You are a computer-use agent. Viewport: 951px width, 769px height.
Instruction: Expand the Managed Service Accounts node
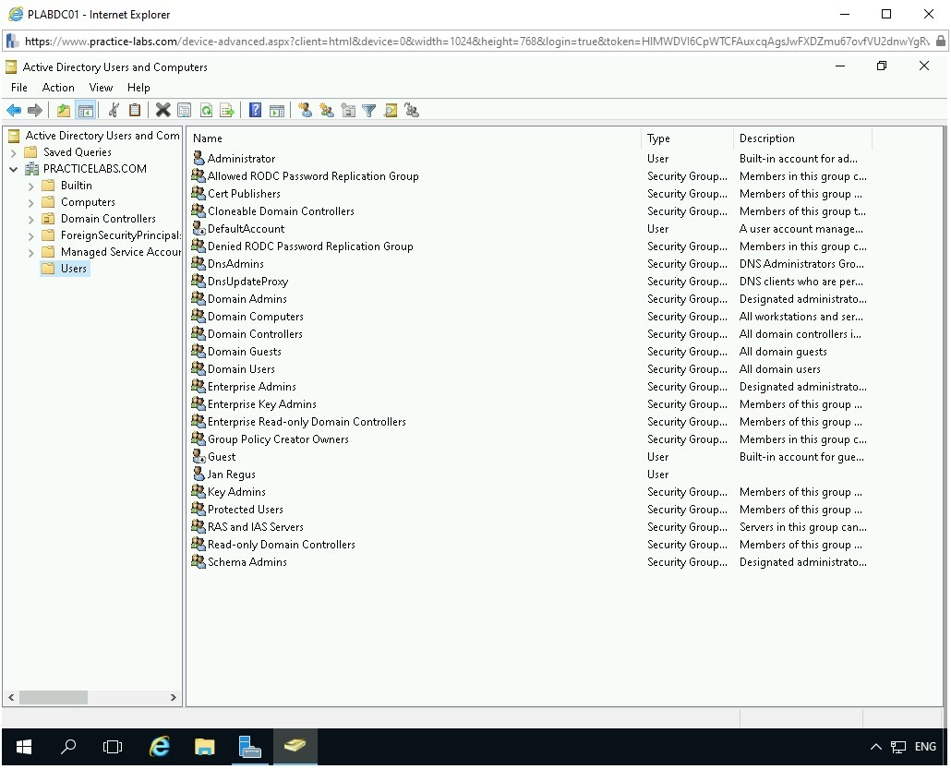coord(31,252)
